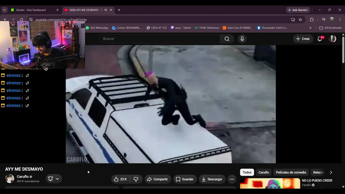Viewport: 345px width, 194px height.
Task: Click the Compartir share button
Action: pos(158,179)
